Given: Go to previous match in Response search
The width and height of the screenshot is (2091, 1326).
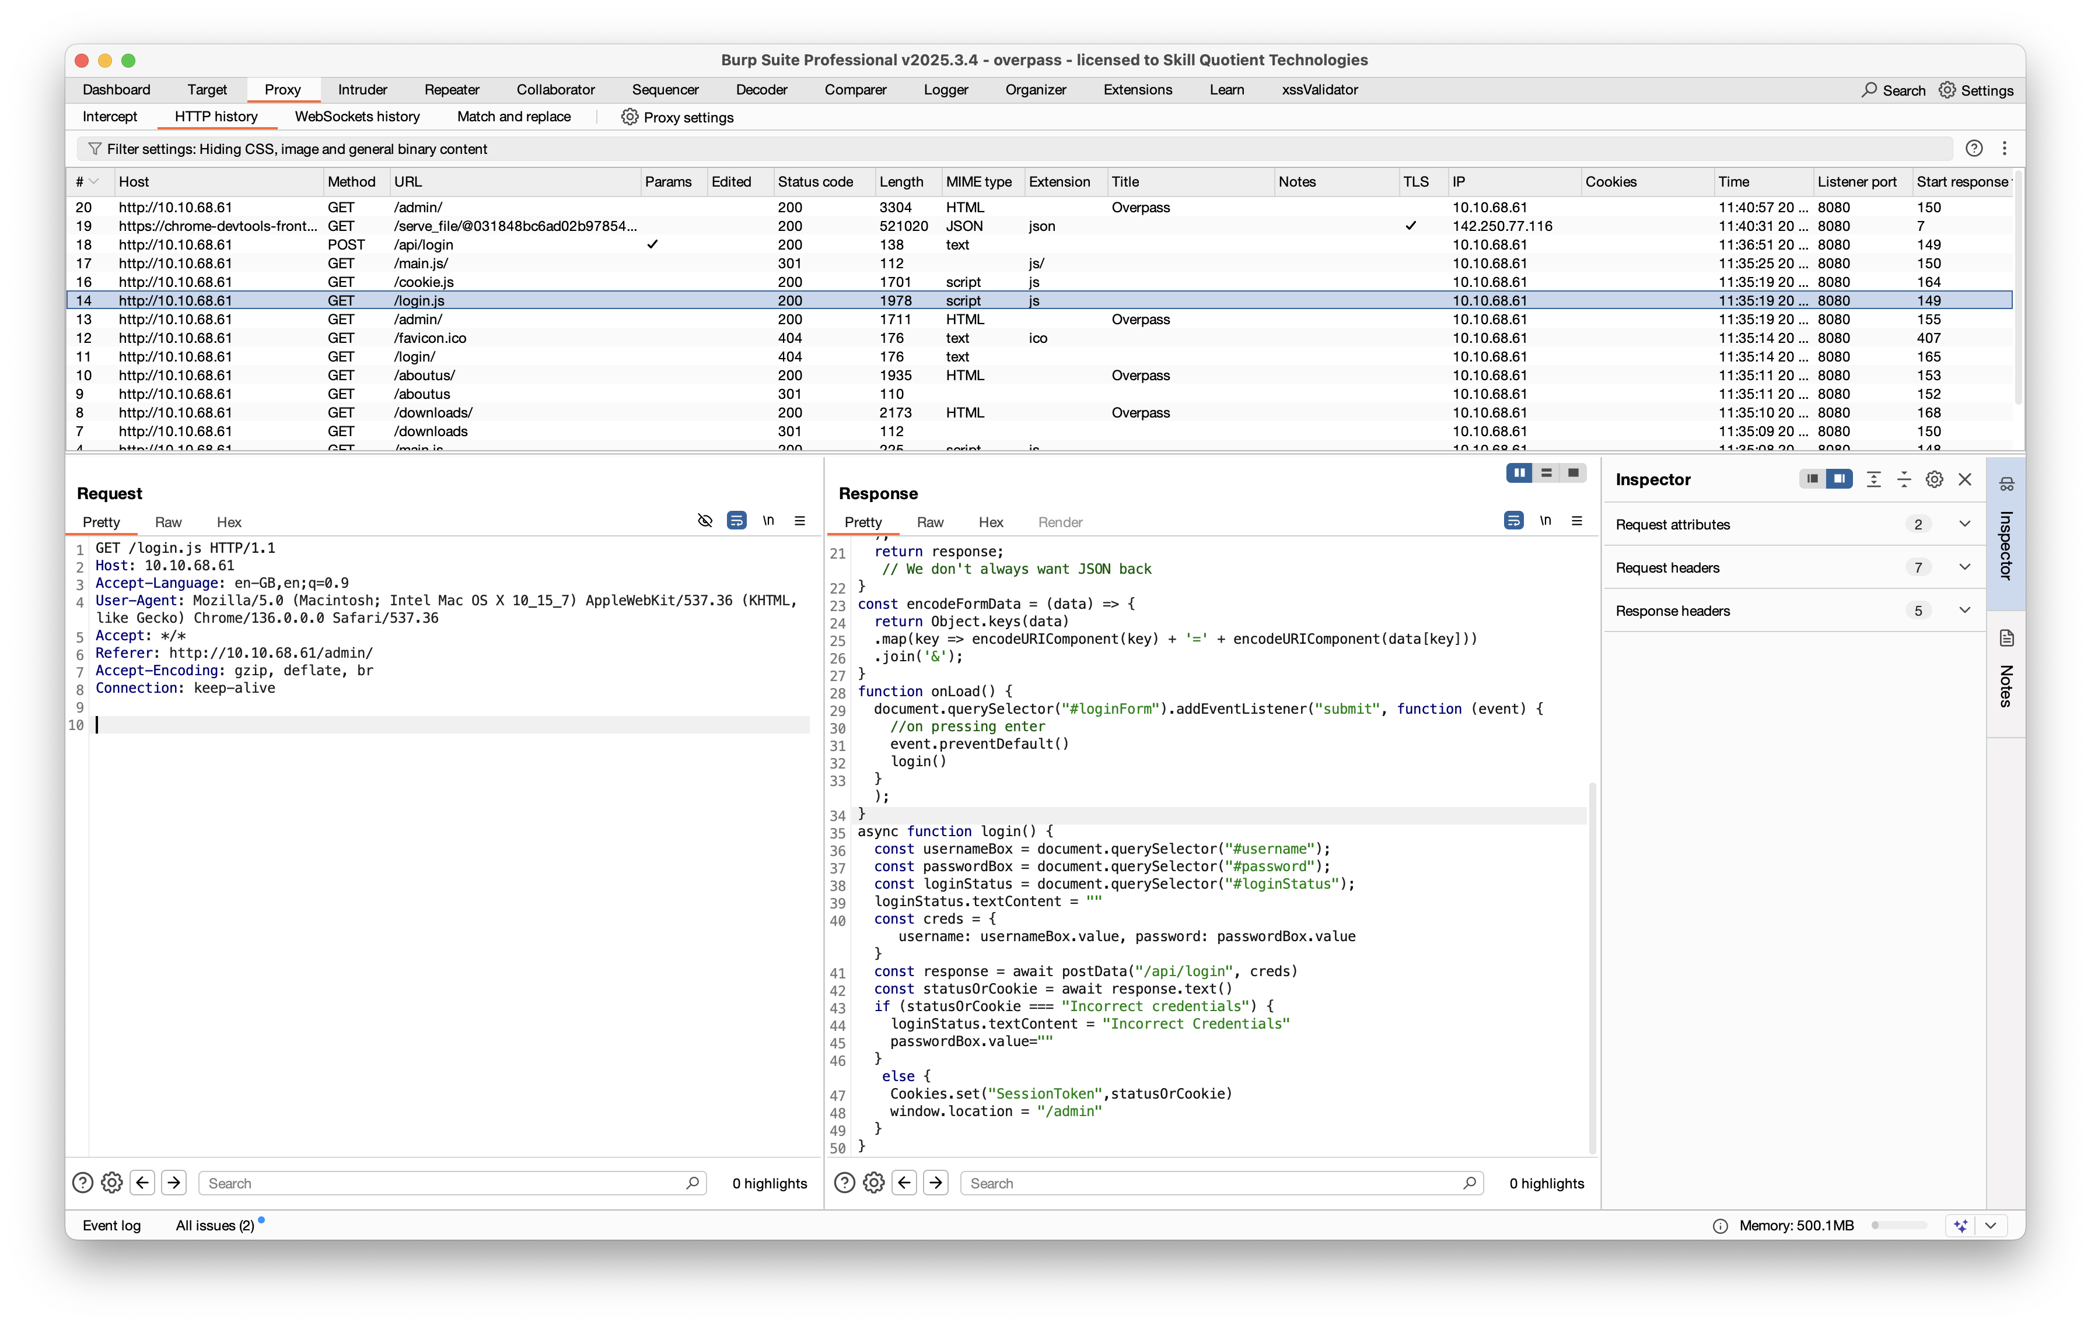Looking at the screenshot, I should tap(905, 1182).
